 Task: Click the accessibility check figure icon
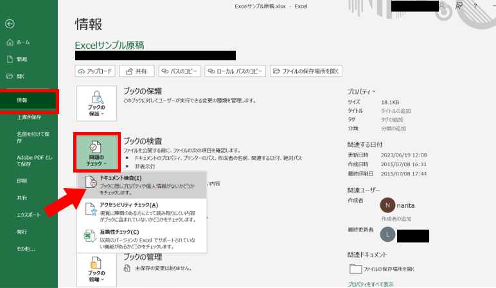(91, 209)
